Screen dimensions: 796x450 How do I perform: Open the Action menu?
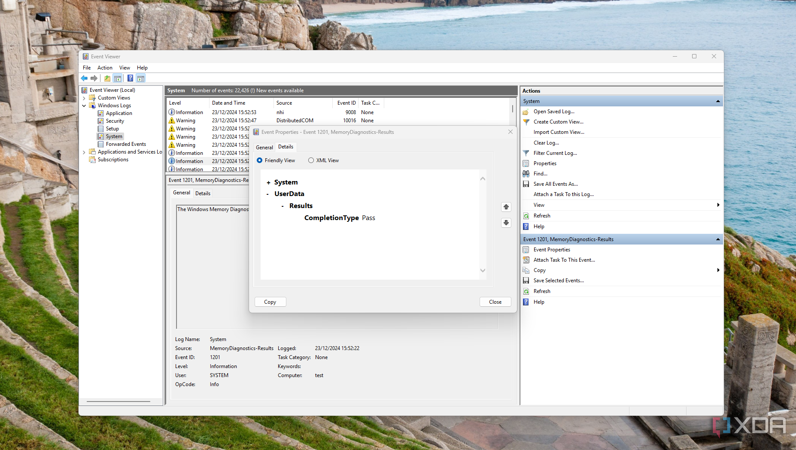tap(105, 68)
